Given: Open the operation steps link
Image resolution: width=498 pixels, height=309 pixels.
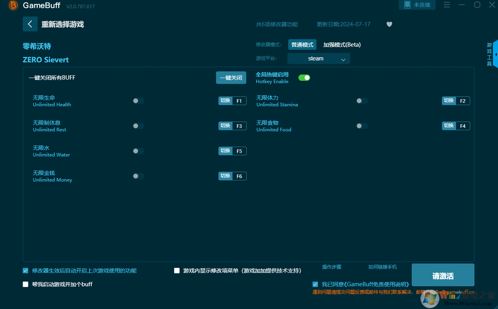Looking at the screenshot, I should pos(331,267).
